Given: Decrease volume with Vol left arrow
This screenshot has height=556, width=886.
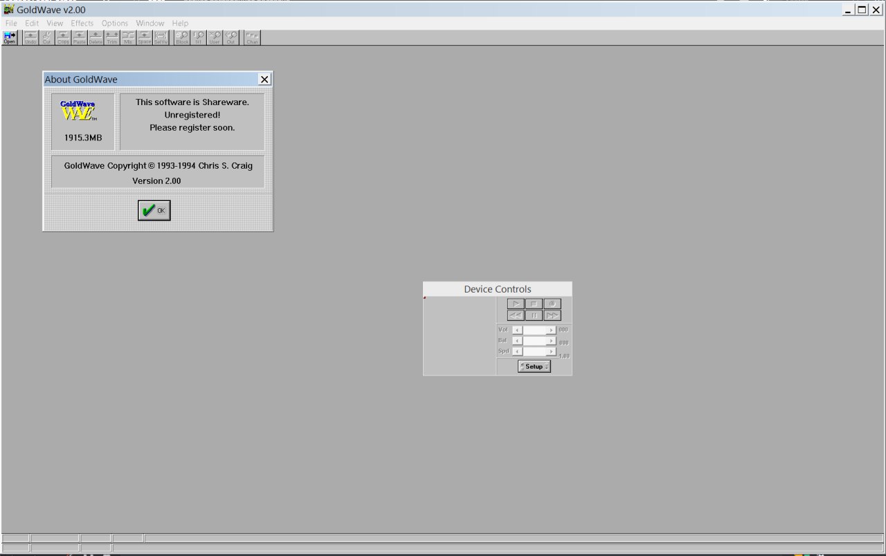Looking at the screenshot, I should click(517, 330).
